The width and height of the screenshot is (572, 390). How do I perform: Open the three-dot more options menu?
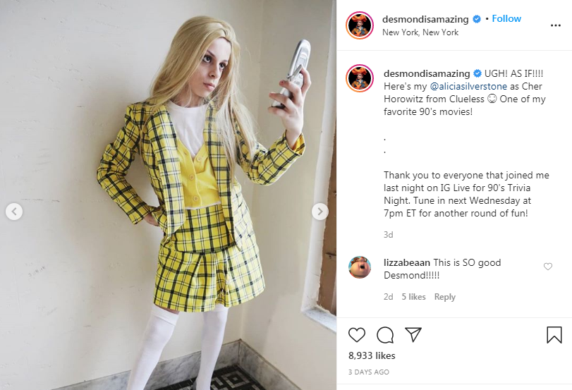click(x=556, y=25)
